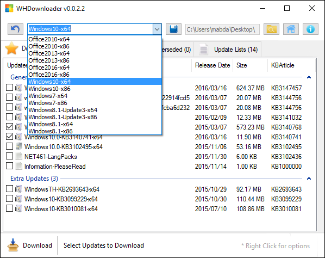Uncheck Windows10.0-KB3140741-x64 checkbox
Viewport: 325px width, 258px height.
[x=10, y=137]
